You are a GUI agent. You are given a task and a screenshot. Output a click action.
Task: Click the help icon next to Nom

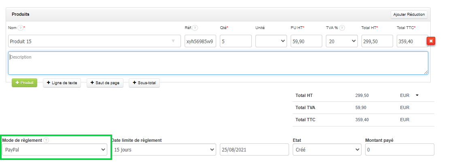tap(20, 28)
